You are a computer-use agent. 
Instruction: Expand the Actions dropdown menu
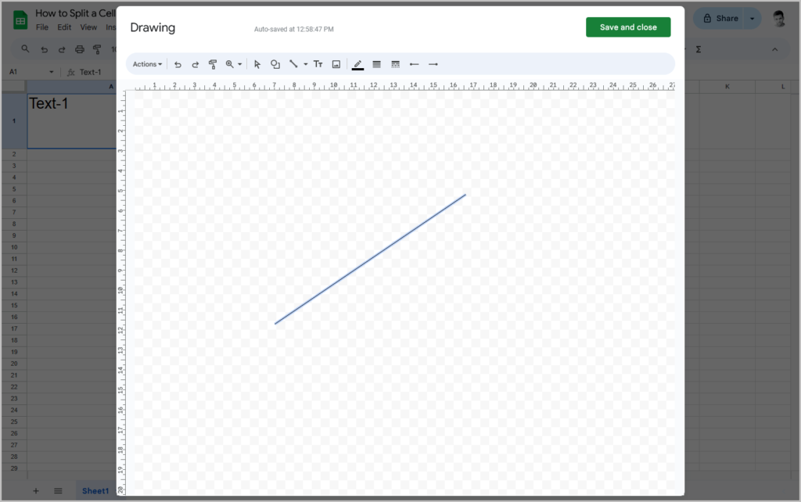147,64
